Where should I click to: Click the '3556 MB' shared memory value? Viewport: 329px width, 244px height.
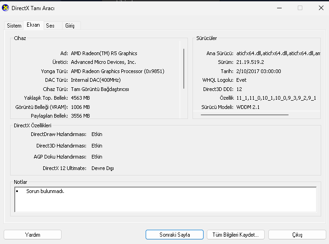click(x=80, y=116)
